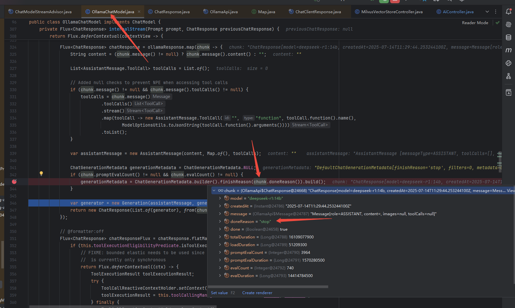
Task: Click the watch glasses icon beside chunk
Action: pos(221,191)
